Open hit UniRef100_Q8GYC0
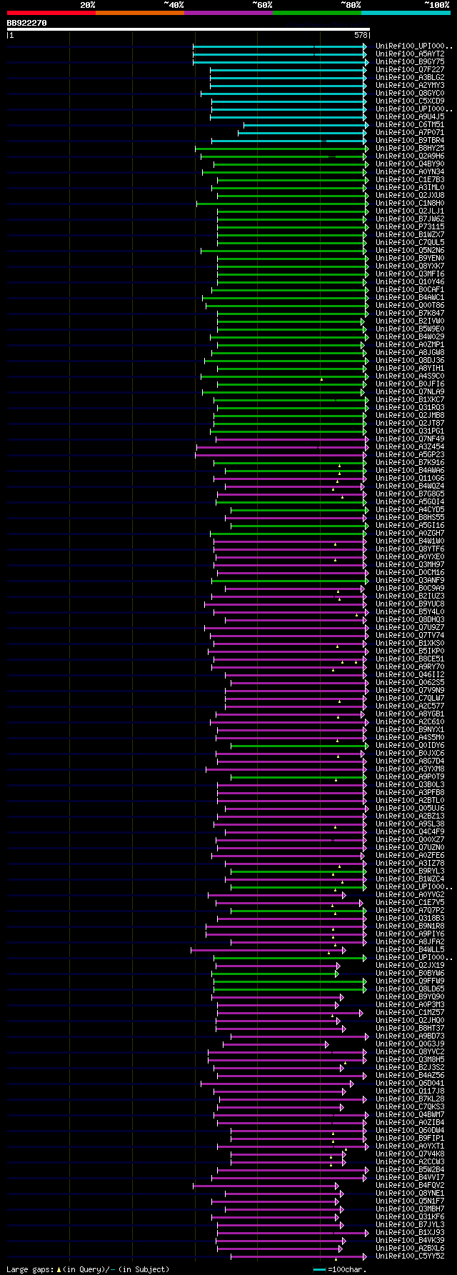The width and height of the screenshot is (457, 1275). click(x=410, y=94)
